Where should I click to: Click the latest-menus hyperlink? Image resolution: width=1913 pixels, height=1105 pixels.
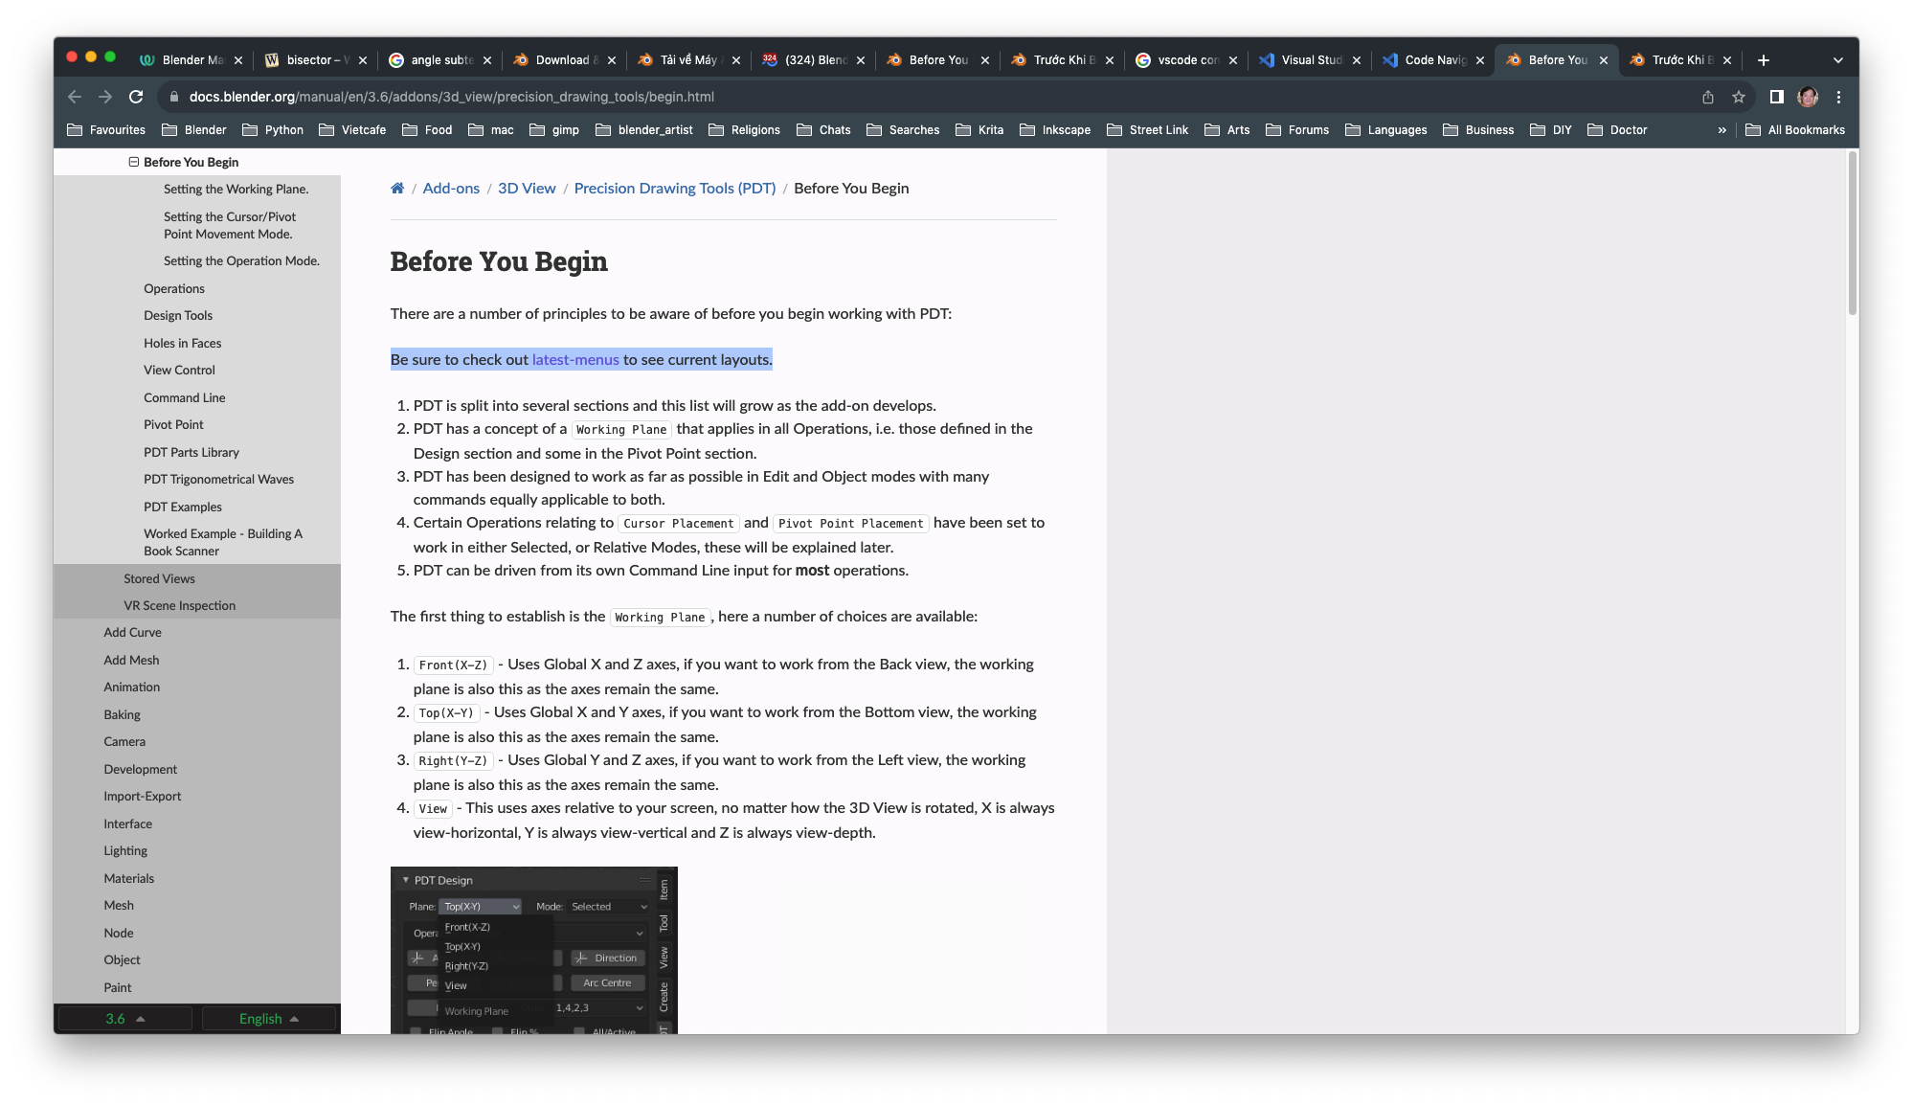[574, 359]
